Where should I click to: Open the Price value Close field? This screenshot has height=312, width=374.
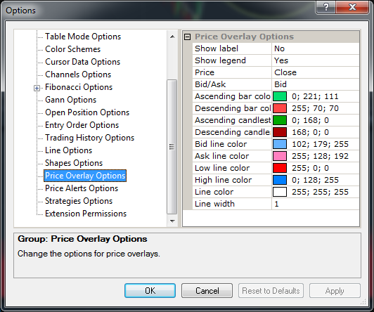(316, 72)
